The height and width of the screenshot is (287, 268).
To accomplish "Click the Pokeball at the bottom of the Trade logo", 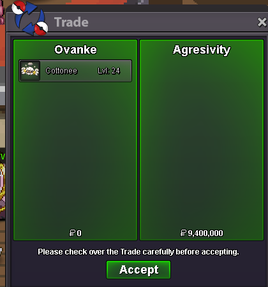I will tap(41, 29).
